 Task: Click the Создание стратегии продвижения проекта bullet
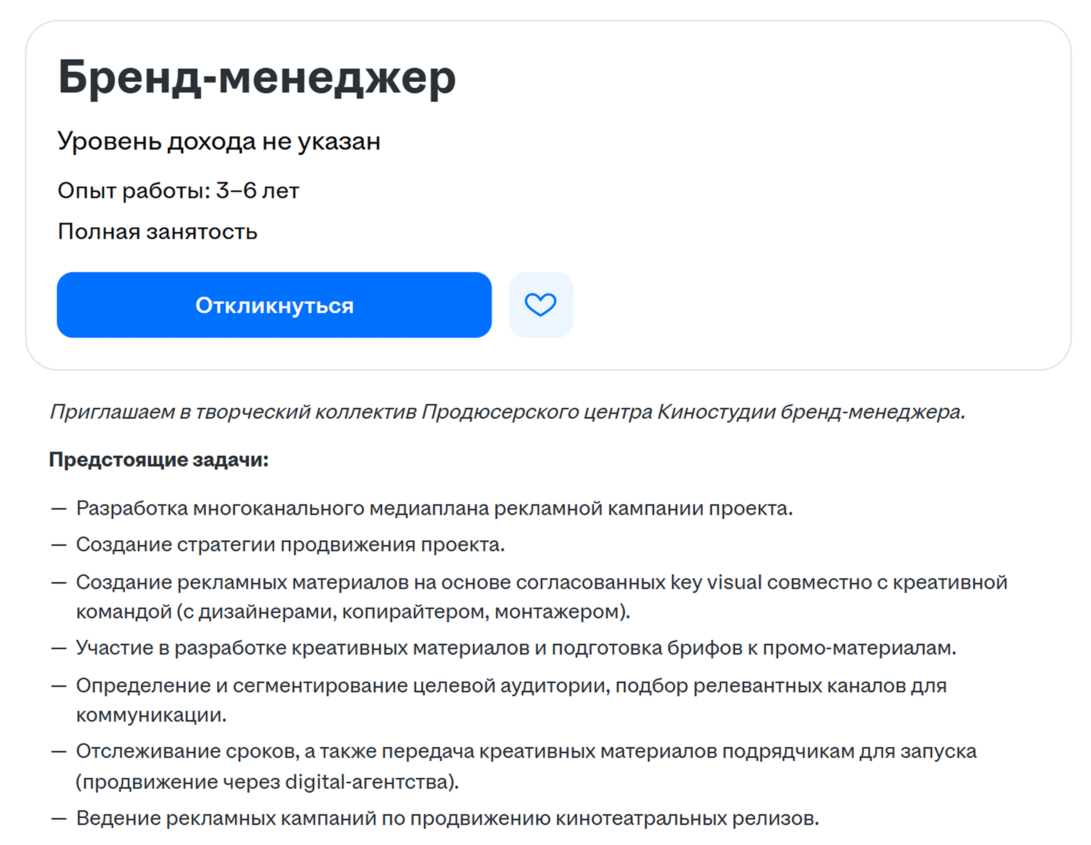pos(290,545)
